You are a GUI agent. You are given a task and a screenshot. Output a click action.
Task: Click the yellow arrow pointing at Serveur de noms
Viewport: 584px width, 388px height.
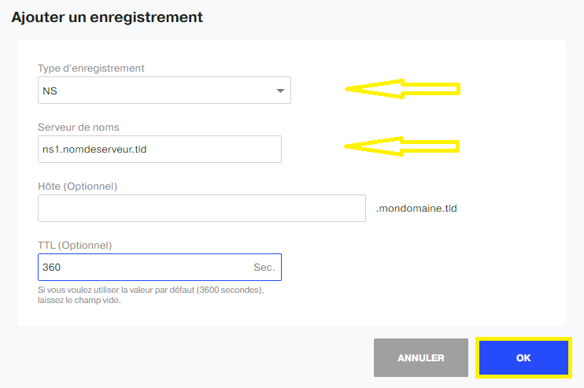(401, 146)
